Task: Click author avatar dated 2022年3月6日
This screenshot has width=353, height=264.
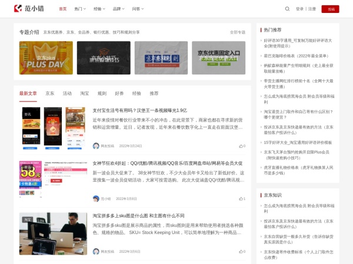Action: [x=96, y=252]
